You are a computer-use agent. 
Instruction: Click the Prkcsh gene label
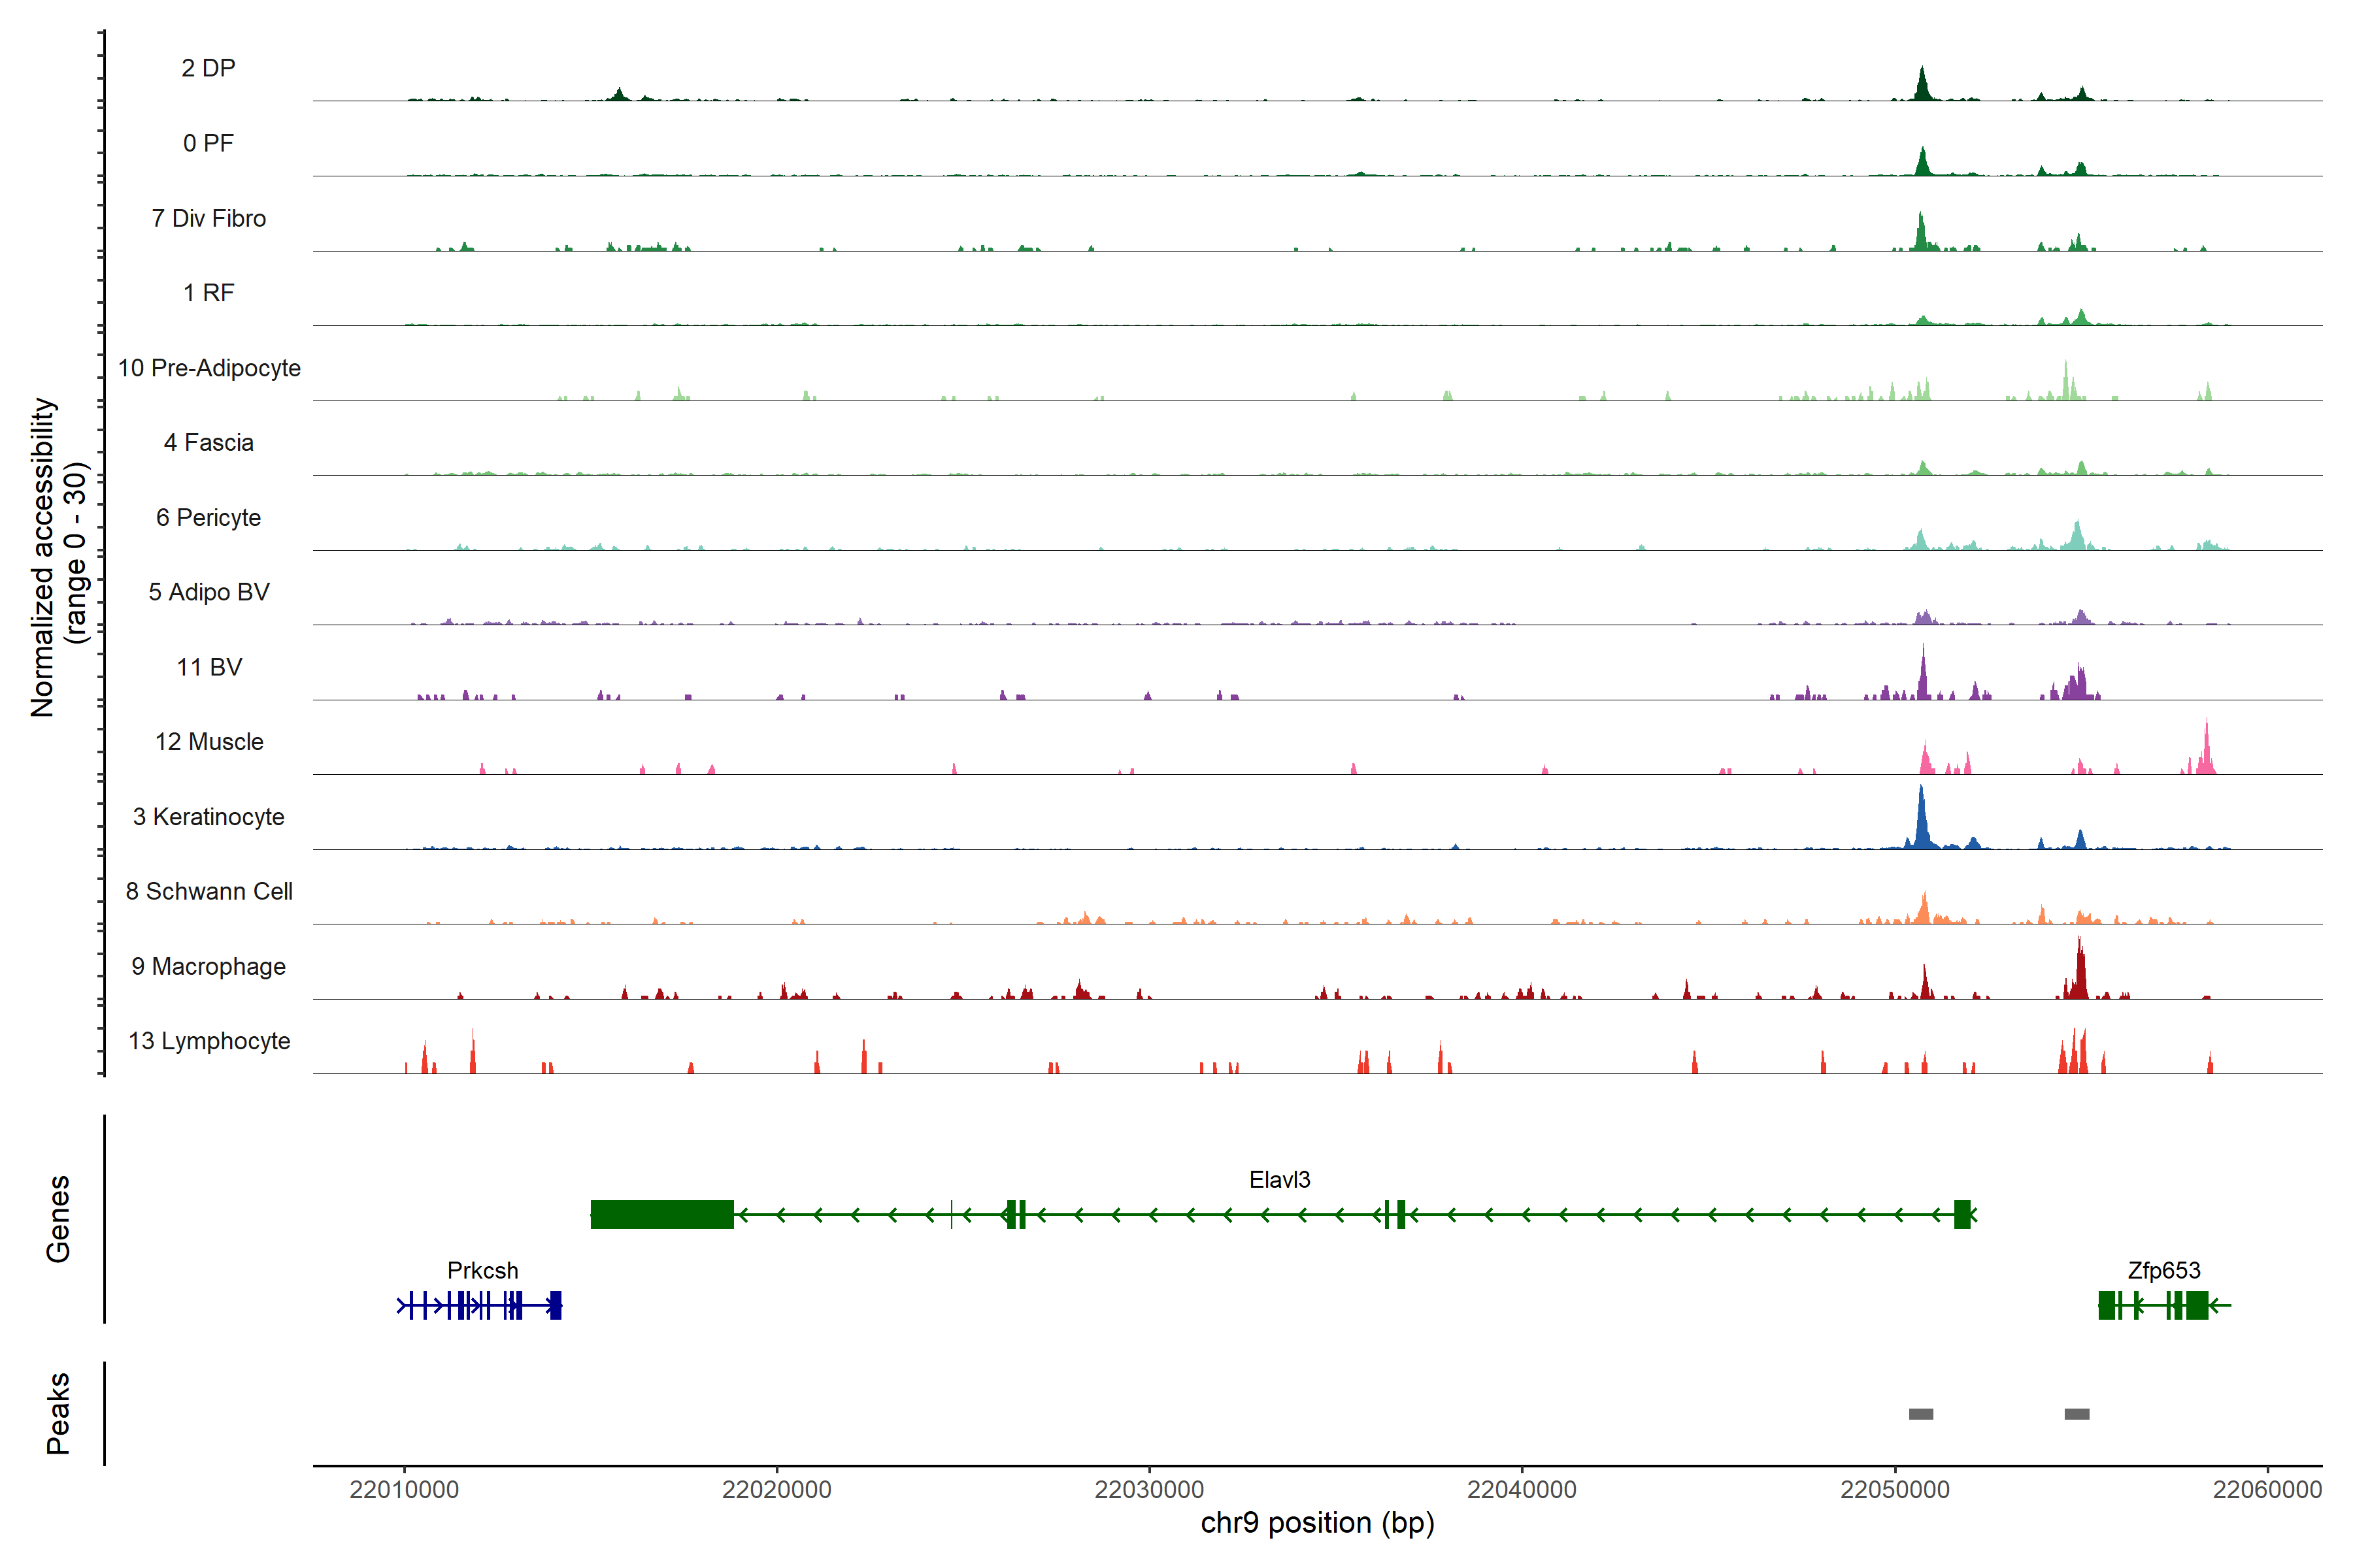click(482, 1270)
